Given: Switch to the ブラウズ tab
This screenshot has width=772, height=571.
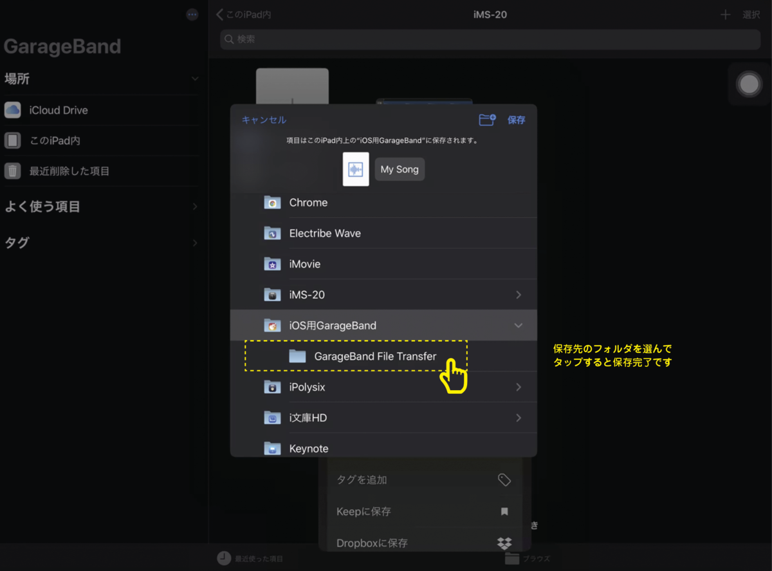Looking at the screenshot, I should [x=528, y=558].
